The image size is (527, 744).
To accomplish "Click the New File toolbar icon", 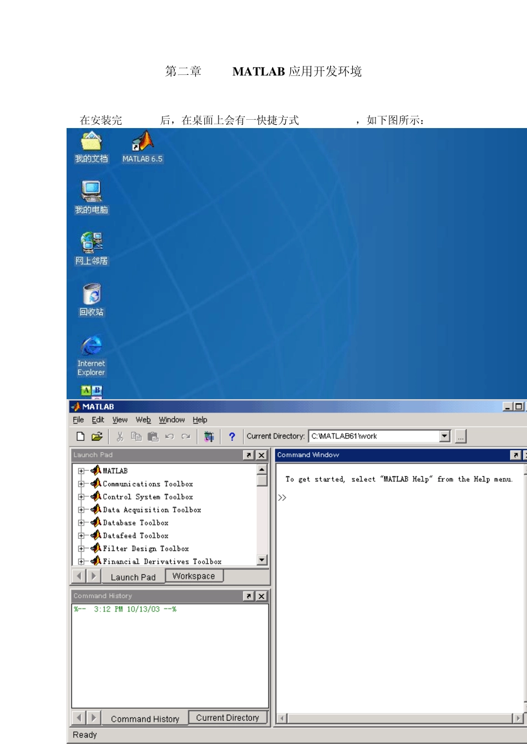I will pos(80,436).
